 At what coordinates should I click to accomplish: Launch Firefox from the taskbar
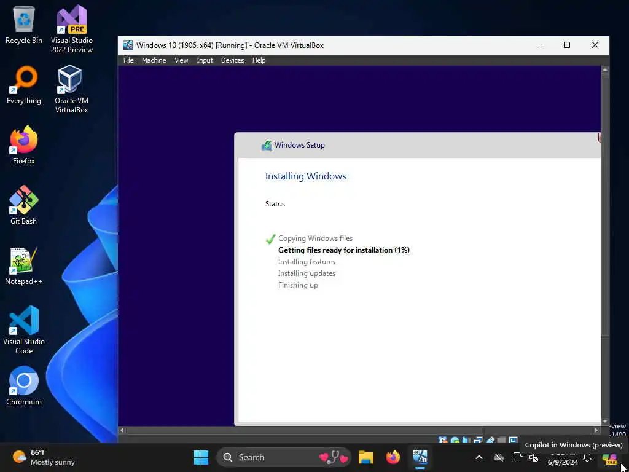[393, 457]
